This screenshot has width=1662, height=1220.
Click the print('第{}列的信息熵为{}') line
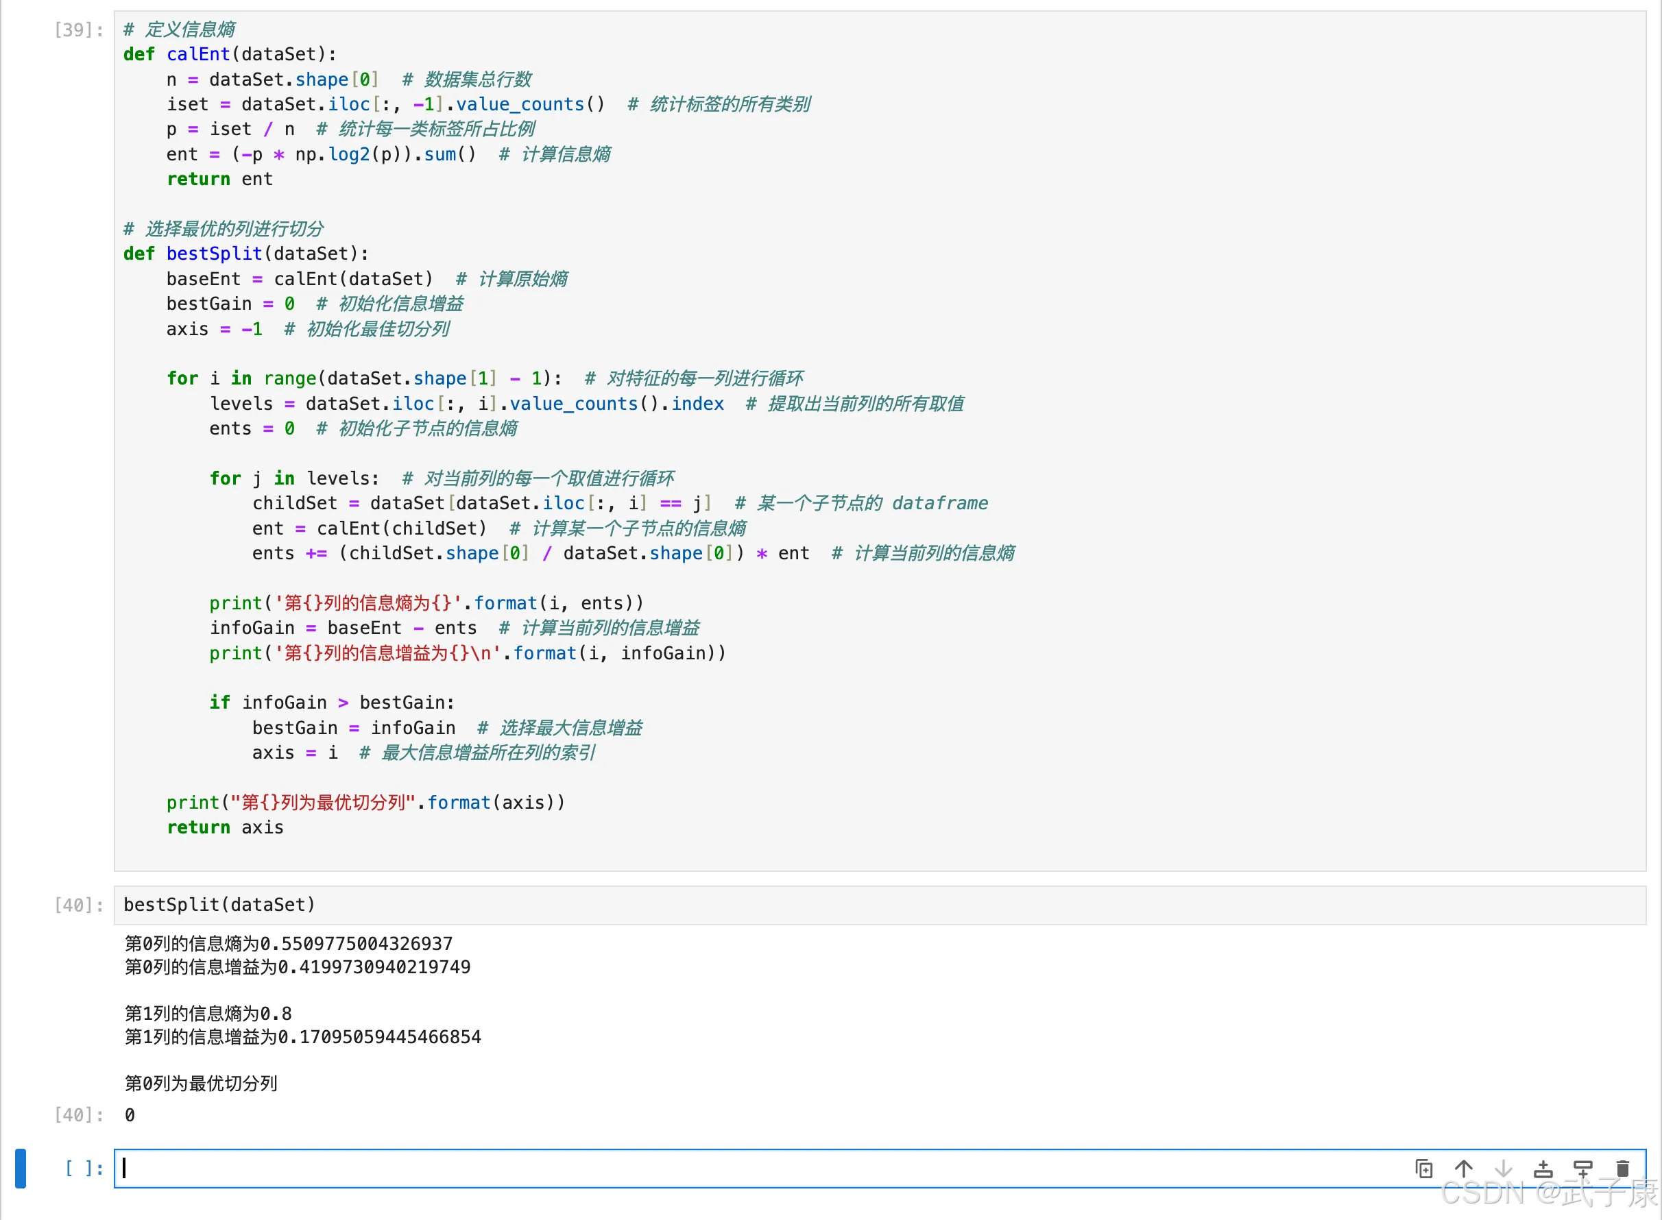point(427,602)
